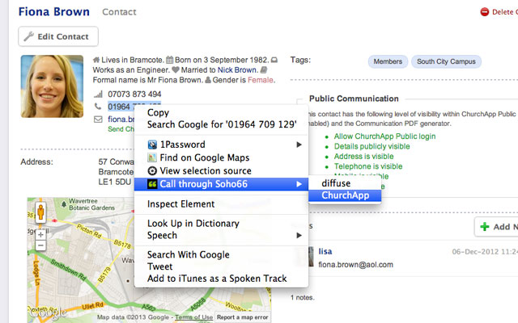
Task: Click the mobile signal icon beside 07073 number
Action: [98, 94]
